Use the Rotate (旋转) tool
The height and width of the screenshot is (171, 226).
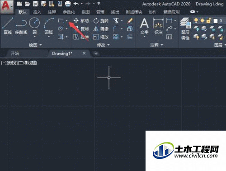pyautogui.click(x=101, y=21)
